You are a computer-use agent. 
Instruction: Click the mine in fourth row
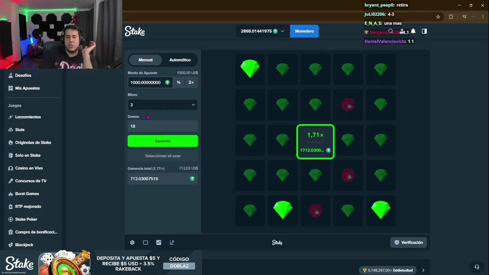[x=348, y=175]
